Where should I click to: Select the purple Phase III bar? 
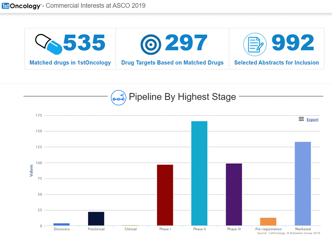(234, 195)
